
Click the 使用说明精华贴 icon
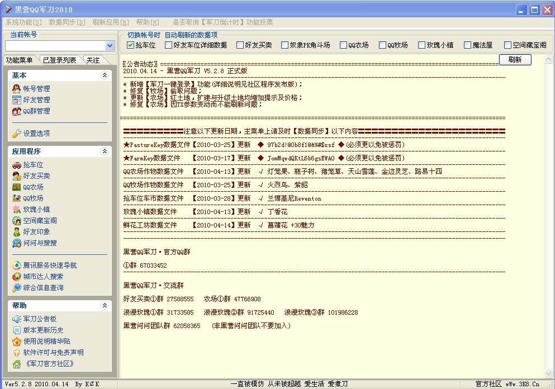tap(17, 341)
